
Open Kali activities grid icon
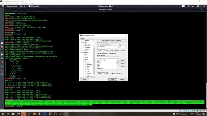pyautogui.click(x=3, y=6)
